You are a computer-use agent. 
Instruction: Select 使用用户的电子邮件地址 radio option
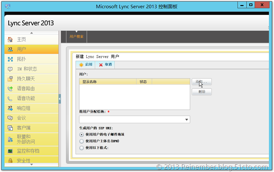[x=82, y=134]
